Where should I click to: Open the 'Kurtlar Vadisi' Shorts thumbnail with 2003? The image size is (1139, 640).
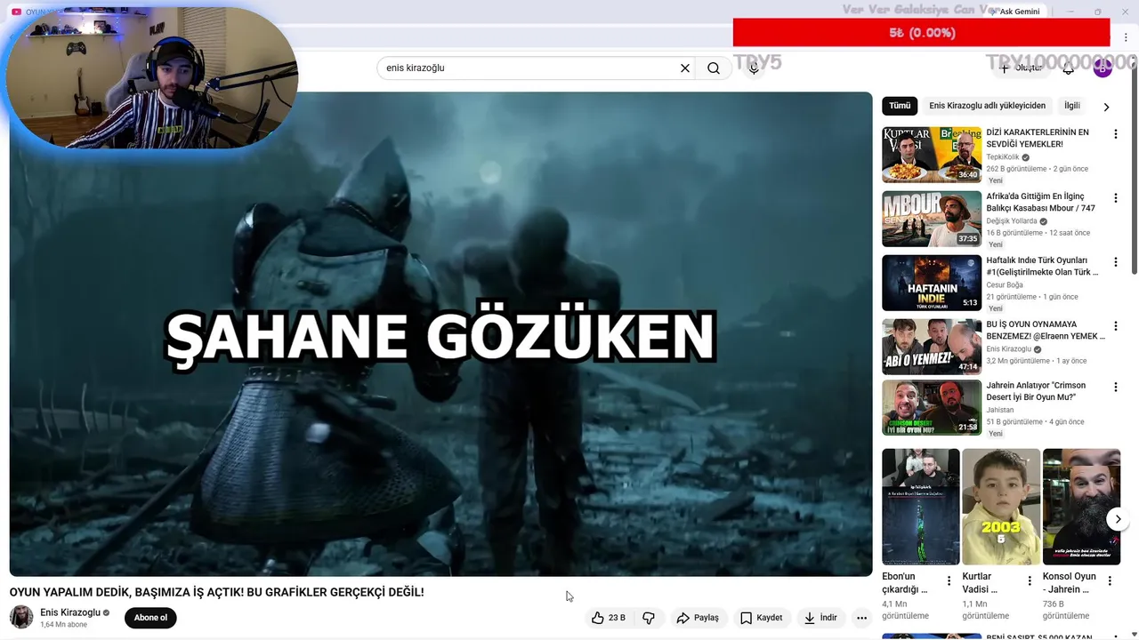click(1001, 507)
